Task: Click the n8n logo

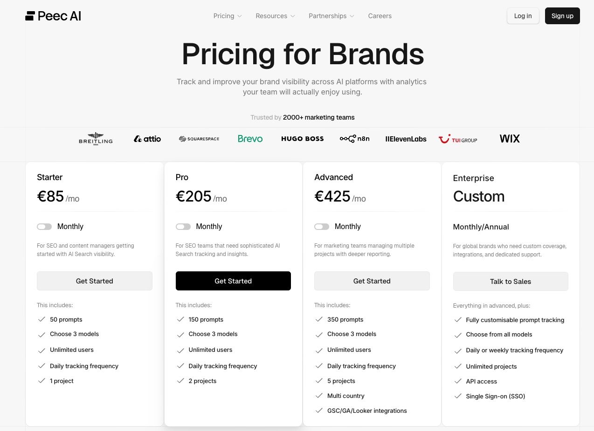Action: pyautogui.click(x=354, y=138)
